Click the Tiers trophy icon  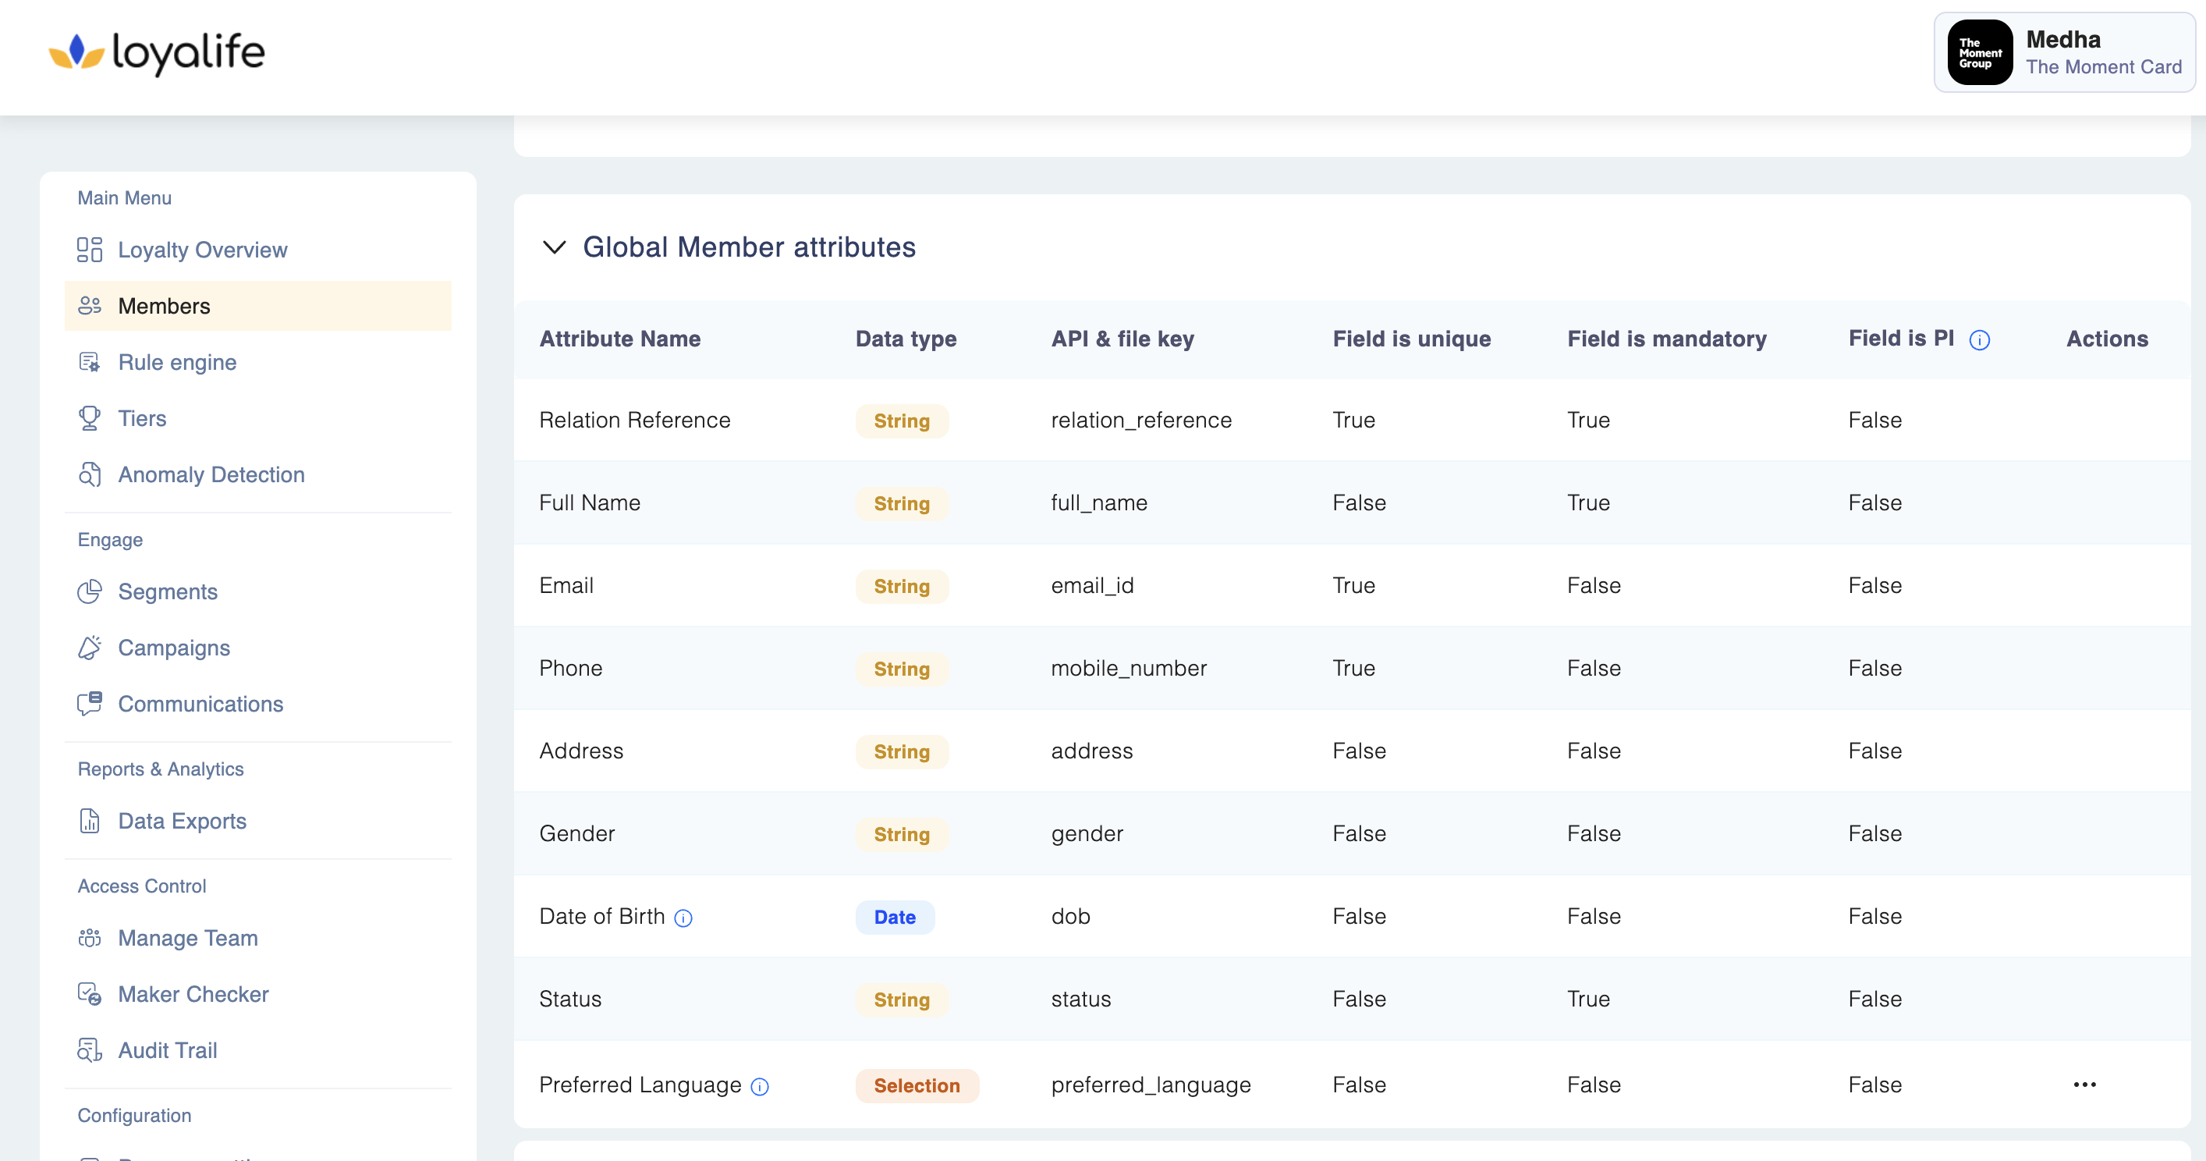89,418
